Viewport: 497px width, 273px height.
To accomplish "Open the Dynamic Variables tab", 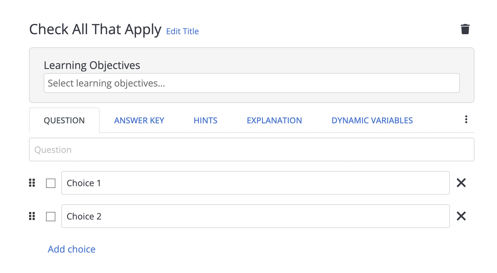I will tap(372, 120).
